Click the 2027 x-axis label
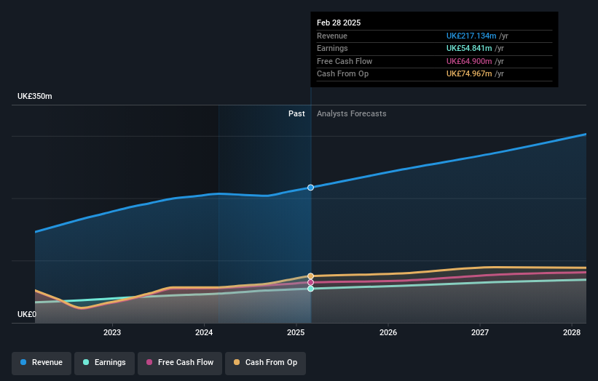Screen dimensions: 598x381 tap(480, 333)
